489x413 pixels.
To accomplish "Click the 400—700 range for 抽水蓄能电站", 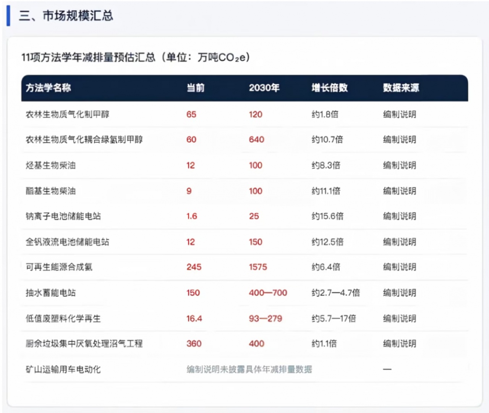I will point(268,293).
